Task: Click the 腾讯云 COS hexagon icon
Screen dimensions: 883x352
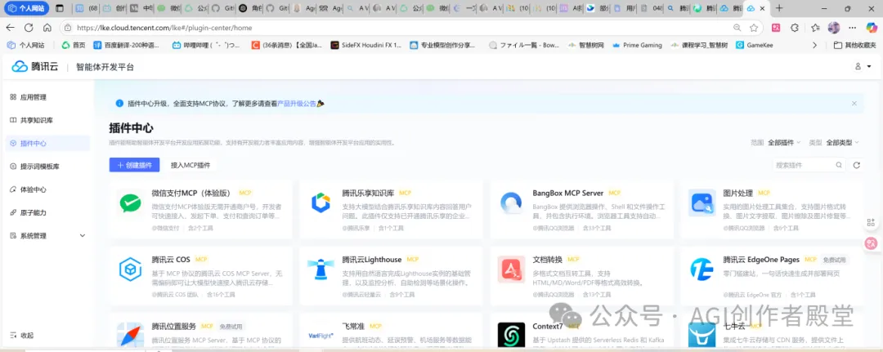Action: tap(131, 270)
